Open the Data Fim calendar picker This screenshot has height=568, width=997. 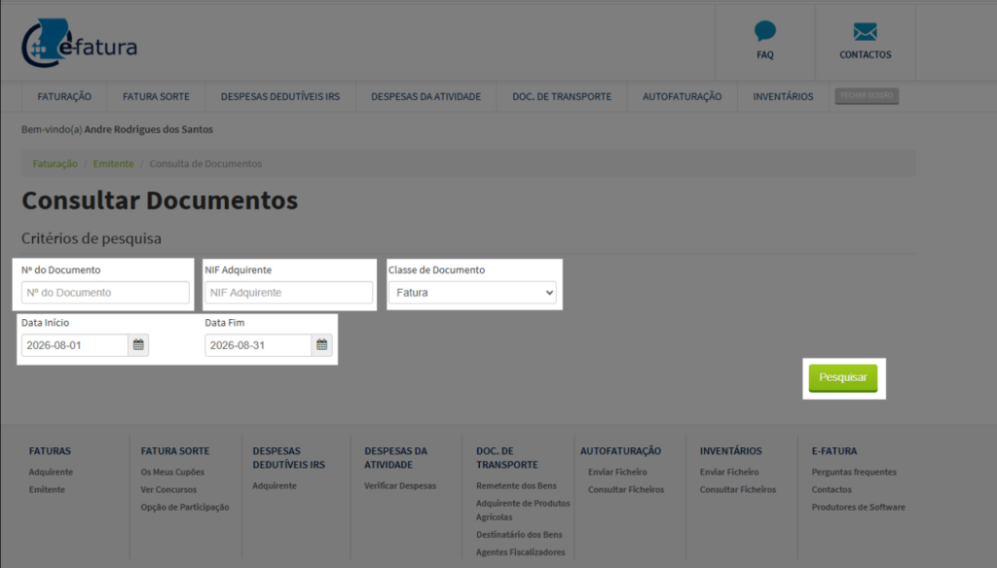(321, 345)
